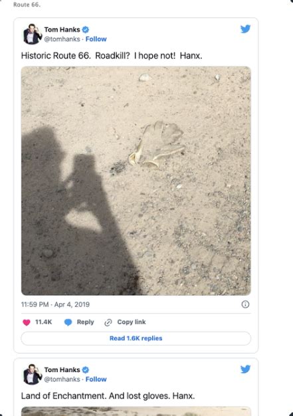Click the Copy link text
This screenshot has width=293, height=416.
pos(132,322)
